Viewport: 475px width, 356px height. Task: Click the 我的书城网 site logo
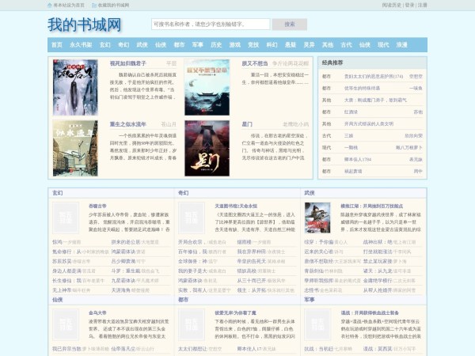tap(85, 24)
